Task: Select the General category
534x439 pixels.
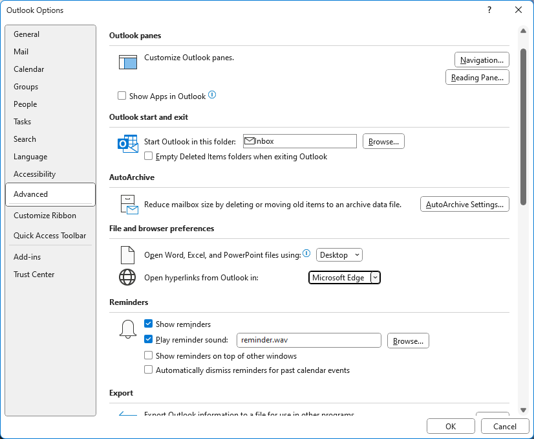Action: pyautogui.click(x=50, y=34)
